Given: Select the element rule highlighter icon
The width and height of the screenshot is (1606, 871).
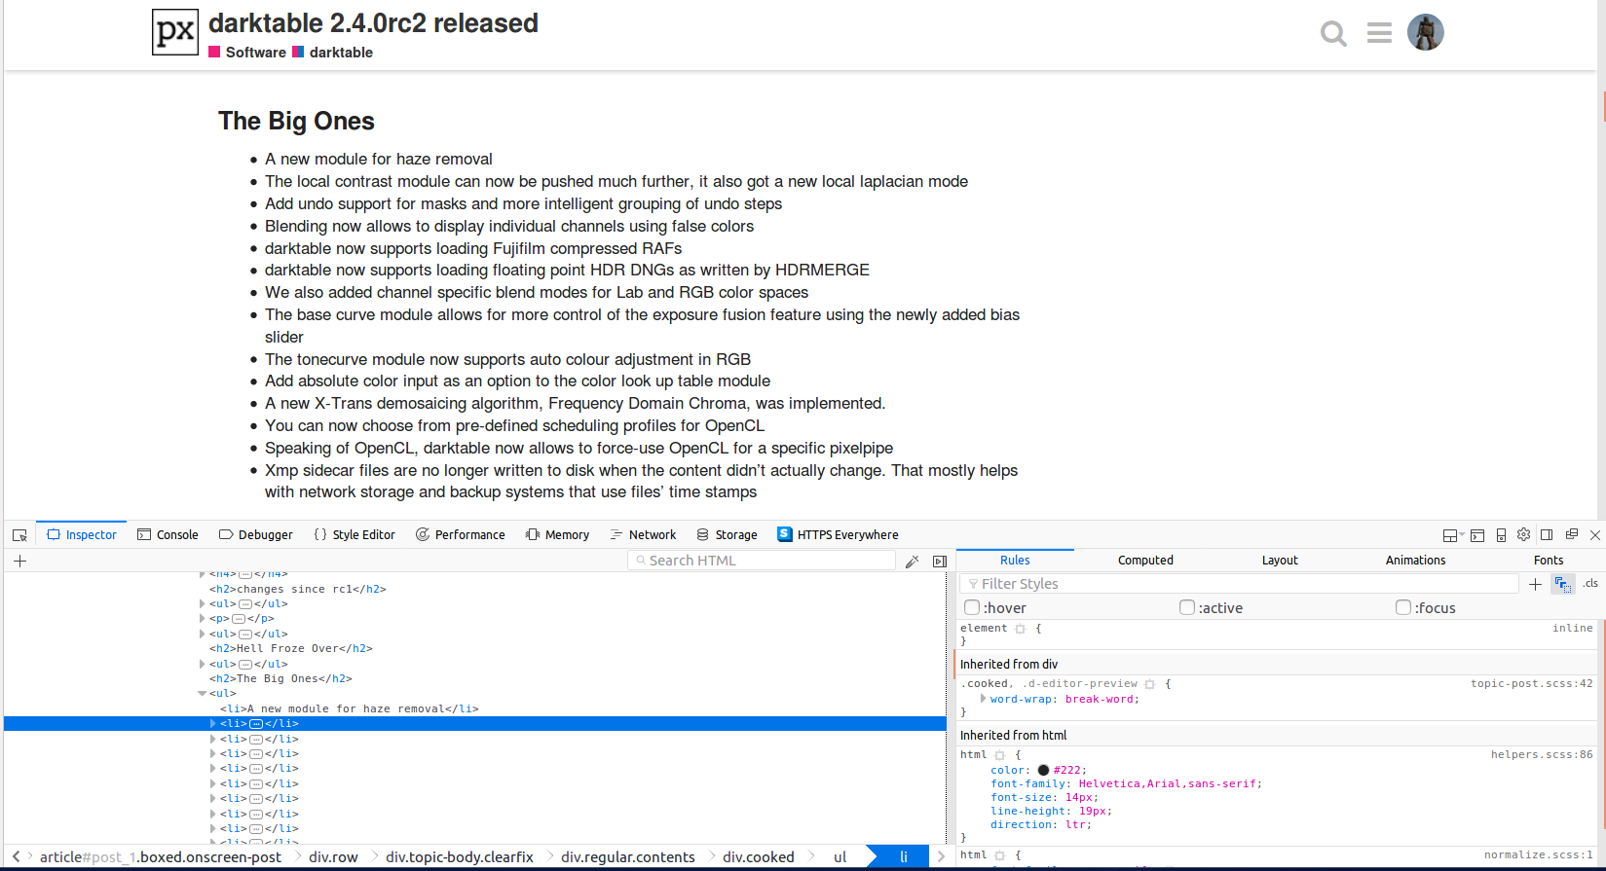Looking at the screenshot, I should tap(1021, 629).
